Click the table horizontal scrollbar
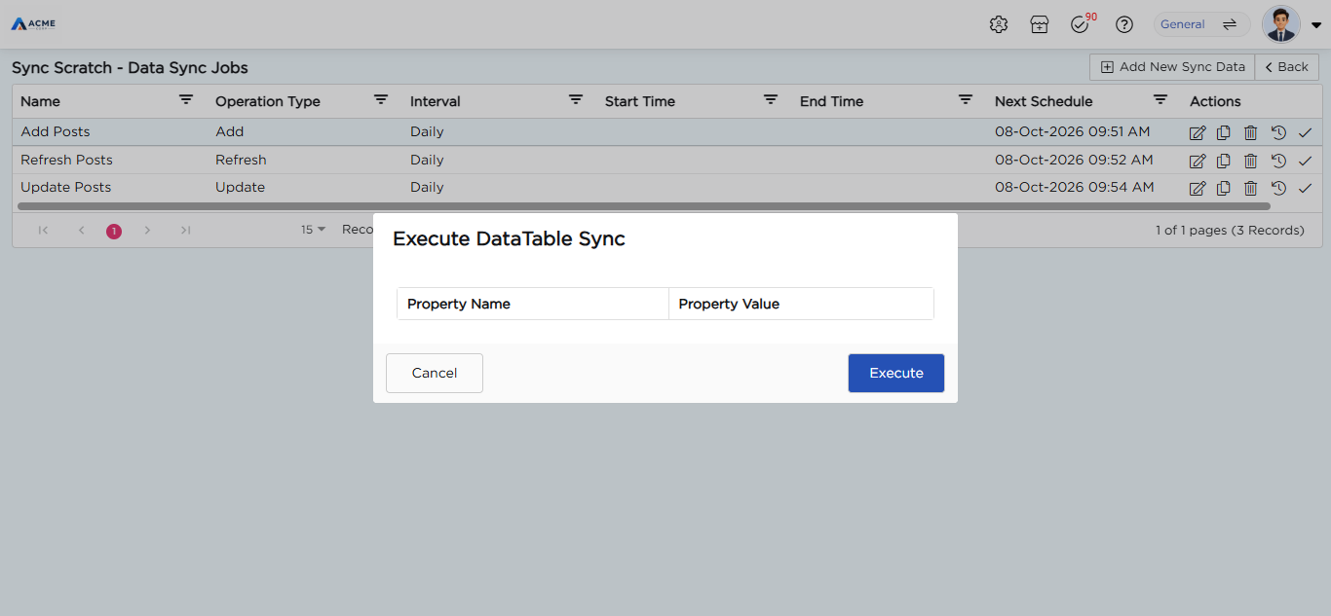This screenshot has width=1331, height=616. tap(644, 206)
